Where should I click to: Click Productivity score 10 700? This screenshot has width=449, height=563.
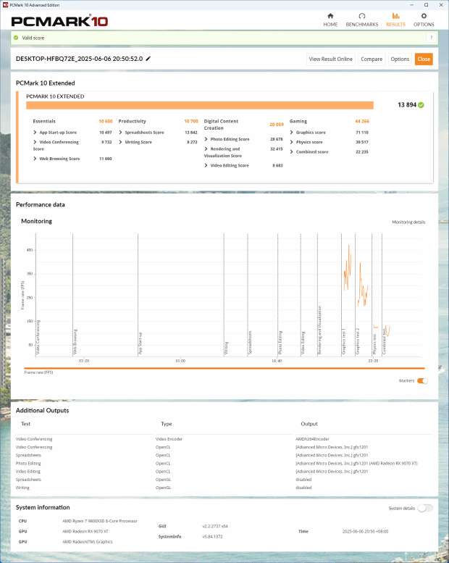pos(191,121)
